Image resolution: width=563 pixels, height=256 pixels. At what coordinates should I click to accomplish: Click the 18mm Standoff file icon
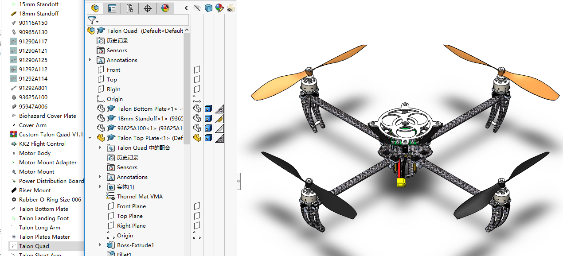click(x=14, y=13)
